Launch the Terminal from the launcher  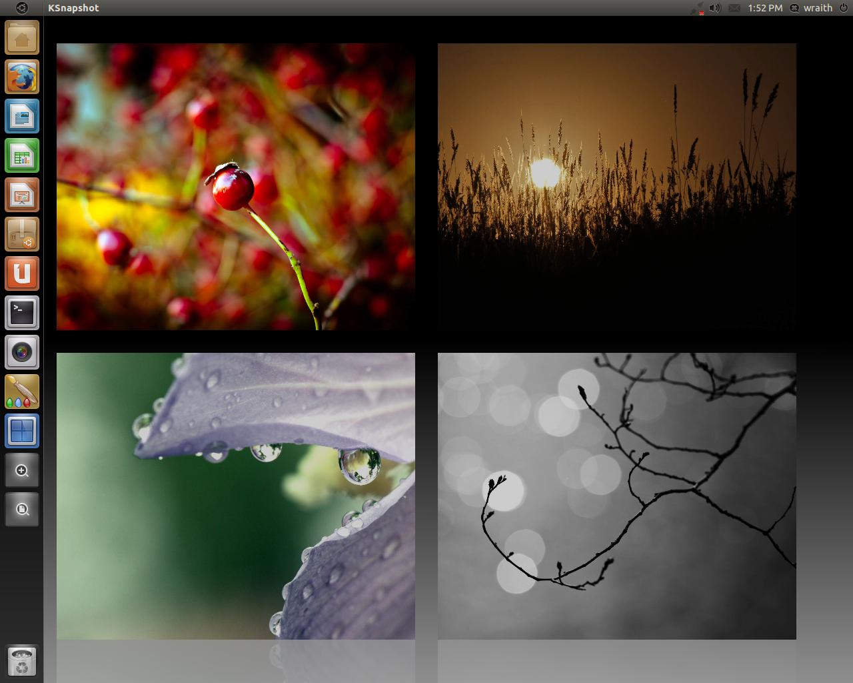point(22,313)
